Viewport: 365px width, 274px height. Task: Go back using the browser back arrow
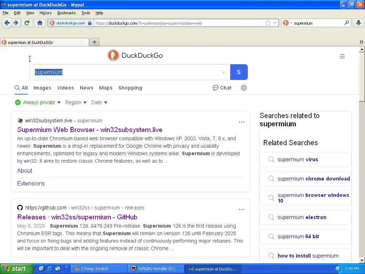pyautogui.click(x=7, y=23)
